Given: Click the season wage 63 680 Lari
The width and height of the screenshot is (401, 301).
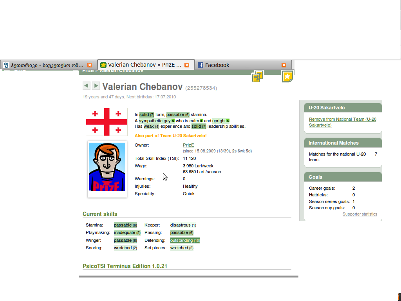Looking at the screenshot, I should [202, 172].
